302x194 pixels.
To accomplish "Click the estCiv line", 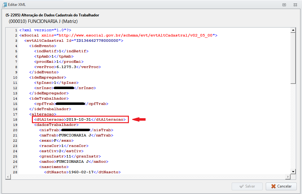I will (61, 151).
